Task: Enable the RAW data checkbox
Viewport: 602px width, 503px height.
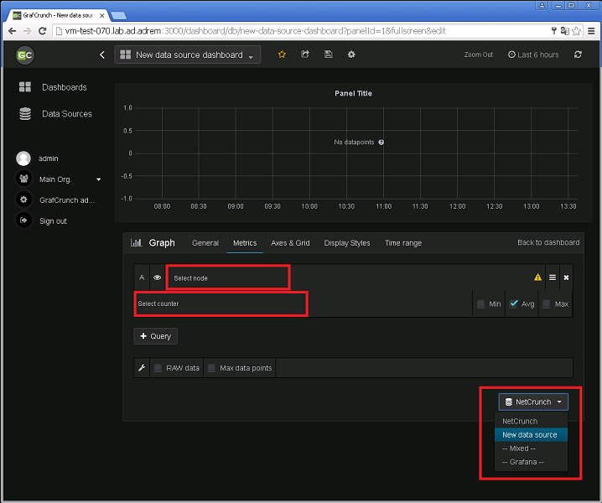Action: (x=158, y=368)
